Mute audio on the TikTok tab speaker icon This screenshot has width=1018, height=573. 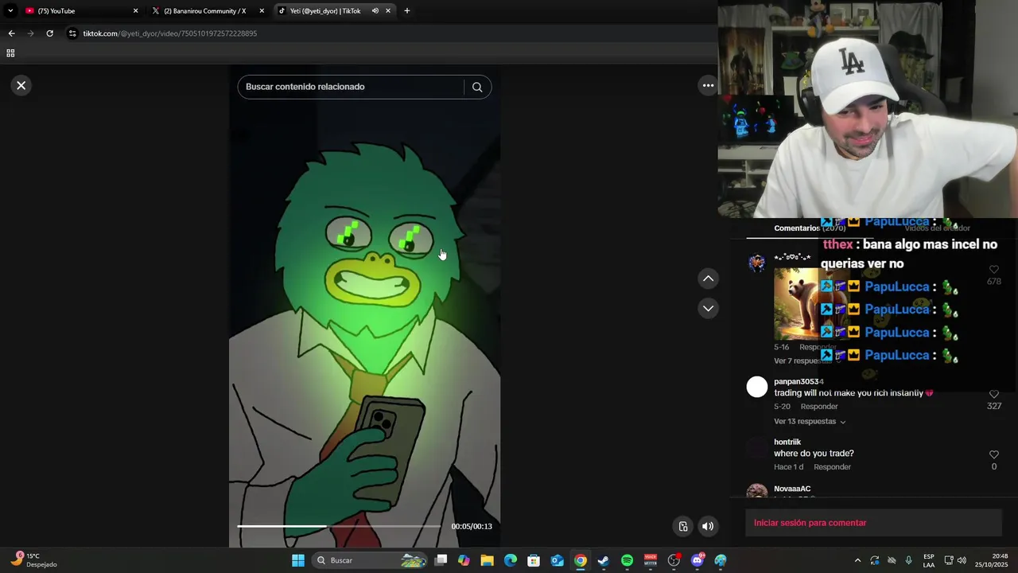point(375,11)
